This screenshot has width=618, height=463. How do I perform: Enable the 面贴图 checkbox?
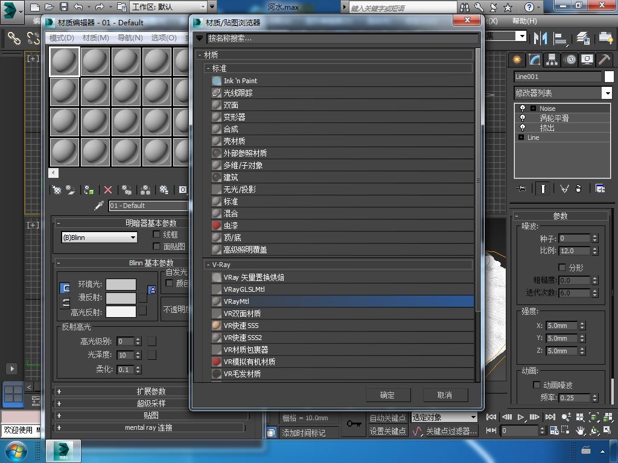click(156, 247)
